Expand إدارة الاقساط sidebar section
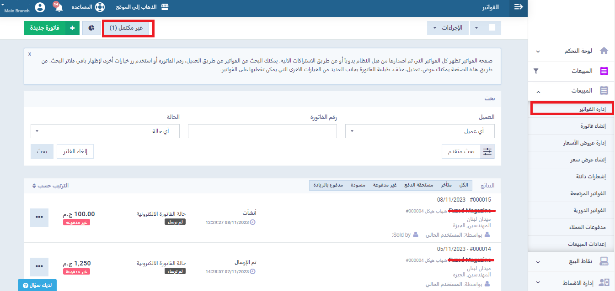Screen dimensions: 615x291 pos(538,283)
